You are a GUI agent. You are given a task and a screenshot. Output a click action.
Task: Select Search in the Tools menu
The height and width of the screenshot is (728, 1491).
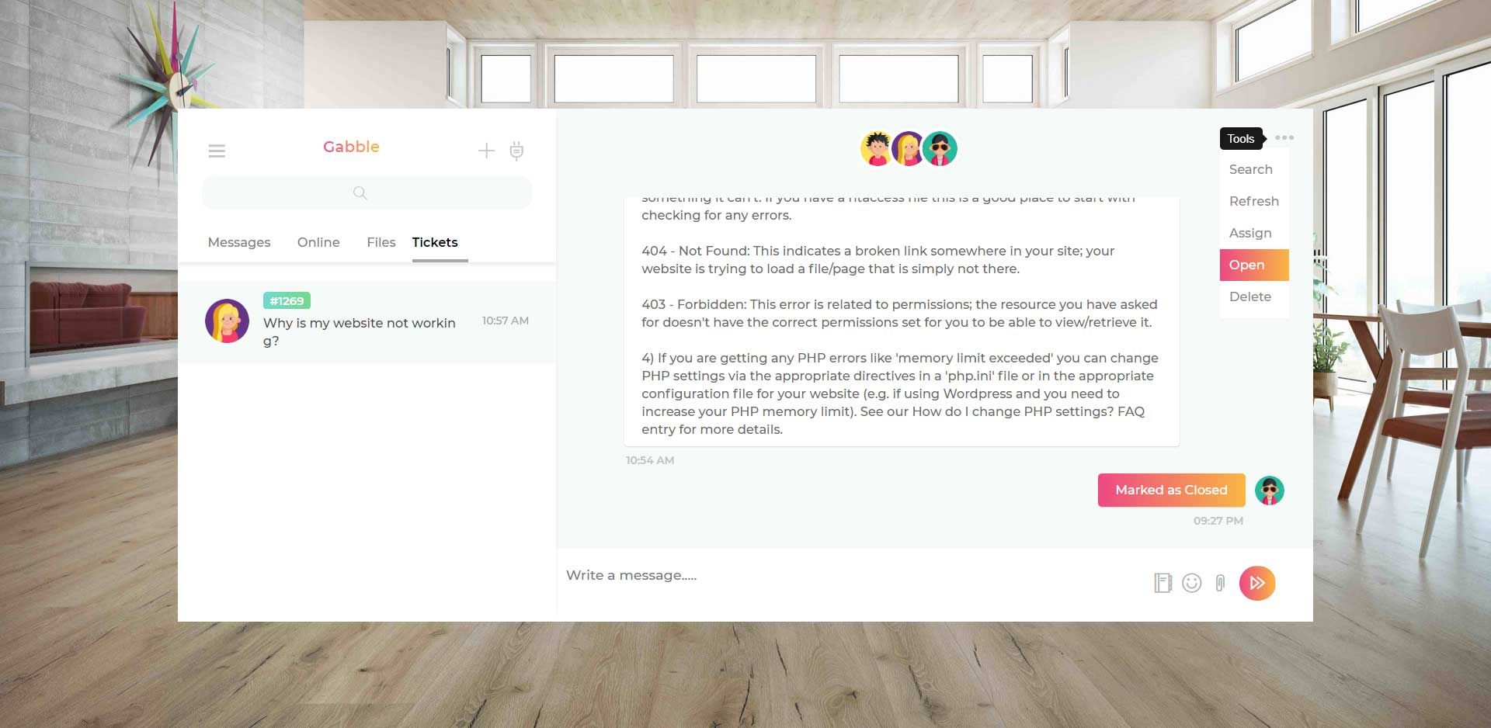(1250, 169)
